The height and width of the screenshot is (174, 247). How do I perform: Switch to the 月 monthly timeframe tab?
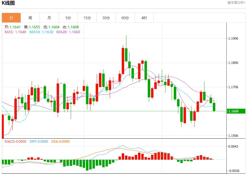click(49, 17)
